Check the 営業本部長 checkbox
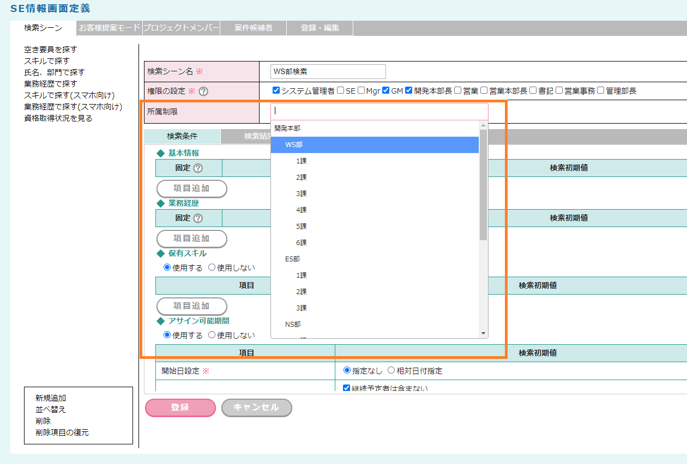Screen dimensions: 687x464 484,91
